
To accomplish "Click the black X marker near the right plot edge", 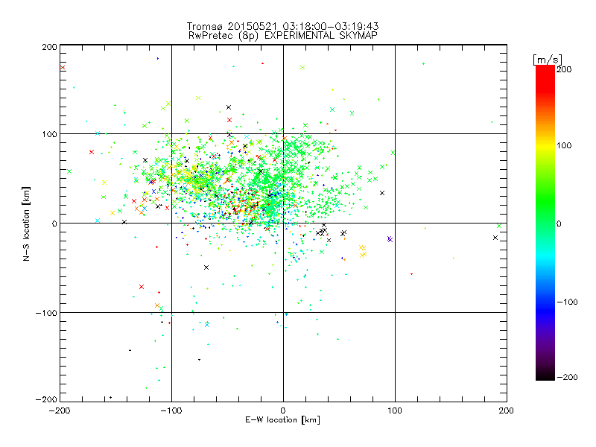I will pyautogui.click(x=495, y=238).
